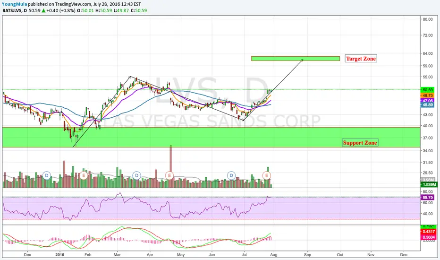Click the dividend D marker in December

[x=47, y=176]
